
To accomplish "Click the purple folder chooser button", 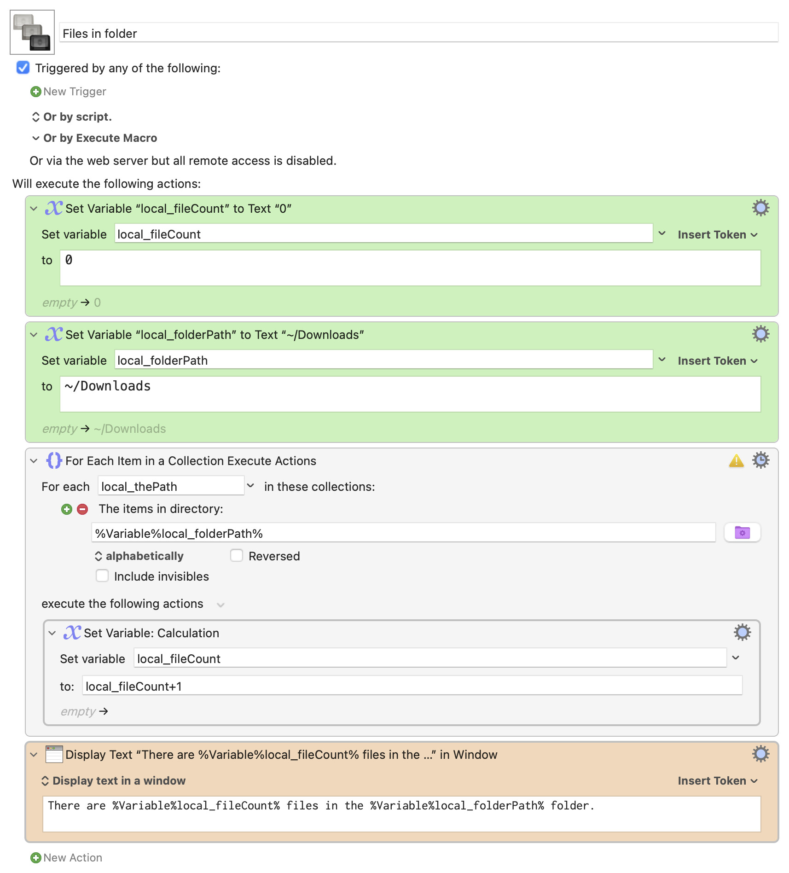I will point(742,533).
